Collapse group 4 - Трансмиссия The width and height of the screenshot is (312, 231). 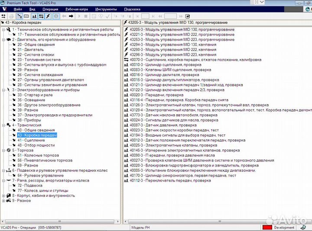3,125
